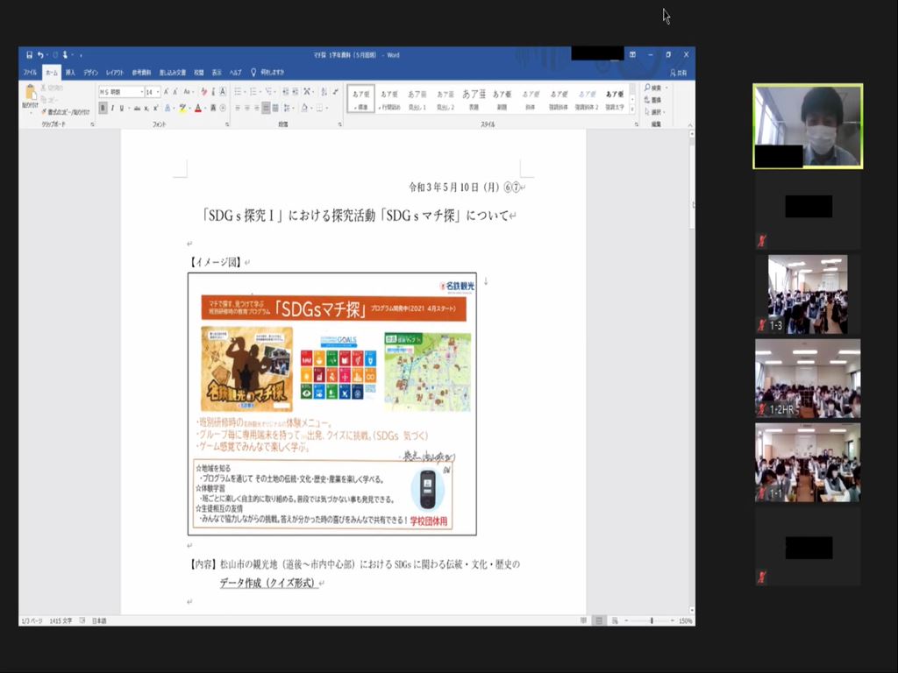Viewport: 898px width, 673px height.
Task: Apply the 見出し 1 heading style
Action: pyautogui.click(x=417, y=99)
